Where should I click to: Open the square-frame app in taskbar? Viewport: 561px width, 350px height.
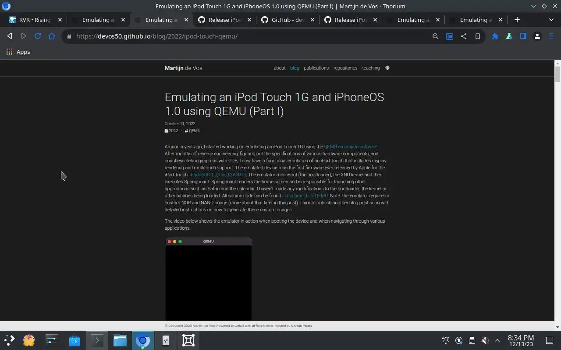[188, 340]
